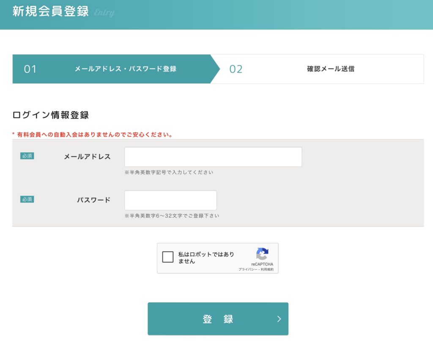Open the reCAPTCHA 利用規約 link
The height and width of the screenshot is (341, 433).
pos(267,269)
